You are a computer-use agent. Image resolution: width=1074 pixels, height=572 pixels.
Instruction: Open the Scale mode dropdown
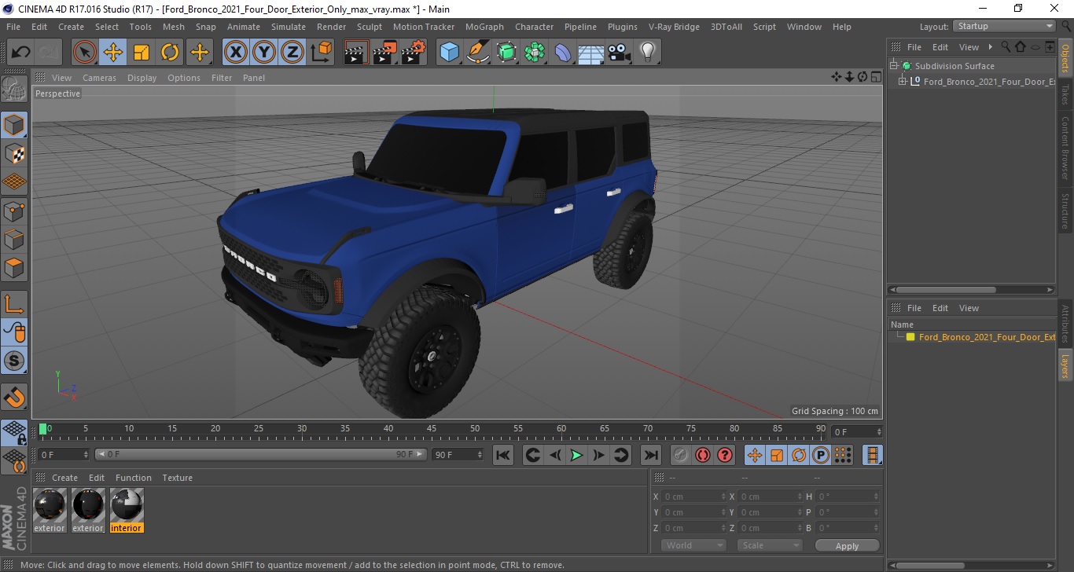pos(770,545)
